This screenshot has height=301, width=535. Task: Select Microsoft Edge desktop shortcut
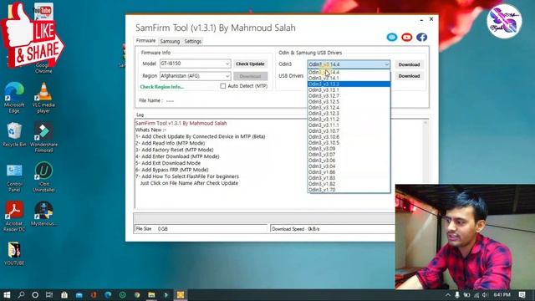point(14,98)
